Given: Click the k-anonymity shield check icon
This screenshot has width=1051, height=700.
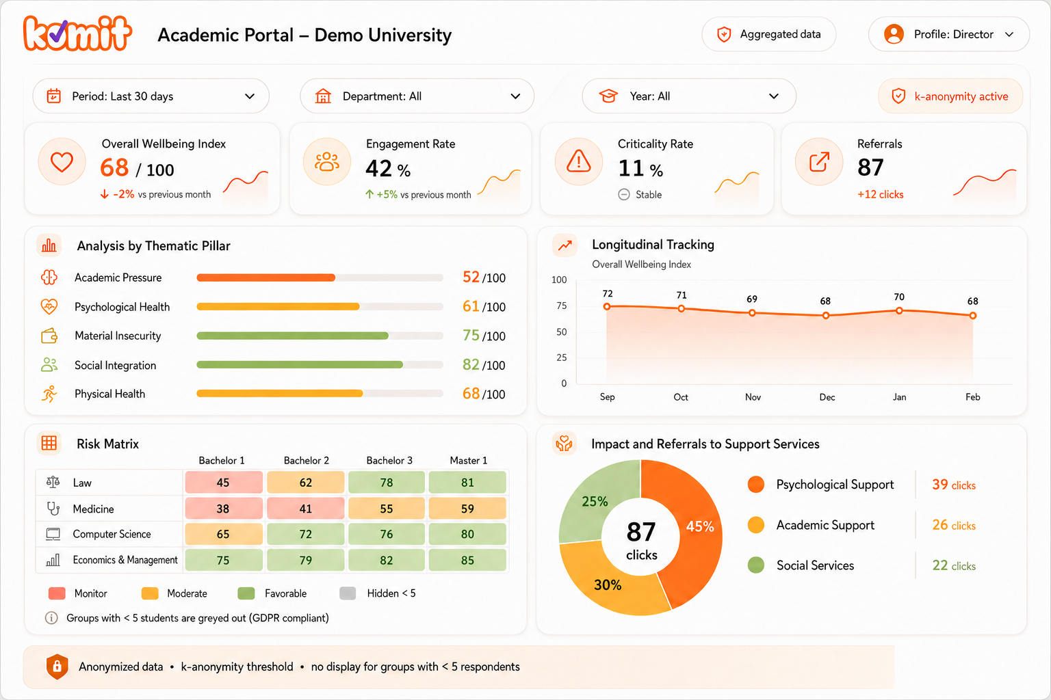Looking at the screenshot, I should [x=898, y=96].
